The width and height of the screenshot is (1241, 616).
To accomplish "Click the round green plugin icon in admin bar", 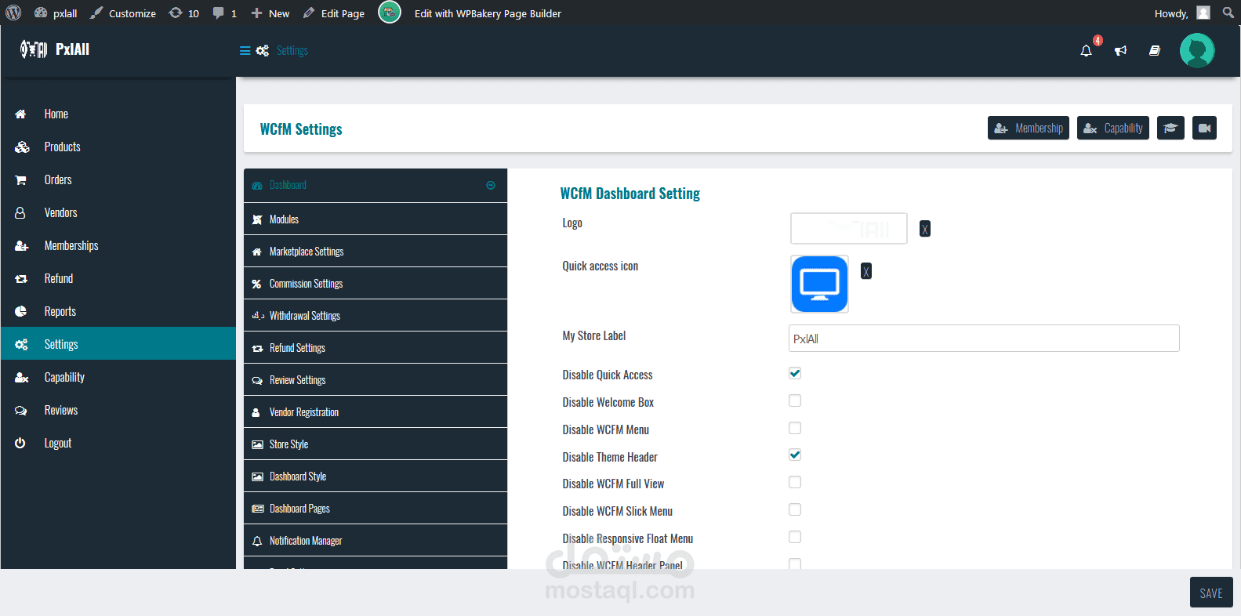I will click(x=390, y=13).
